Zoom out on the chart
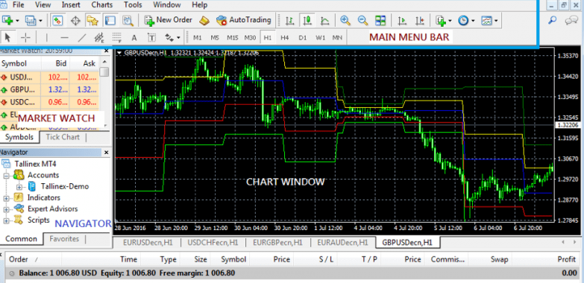This screenshot has height=283, width=584. [x=362, y=20]
